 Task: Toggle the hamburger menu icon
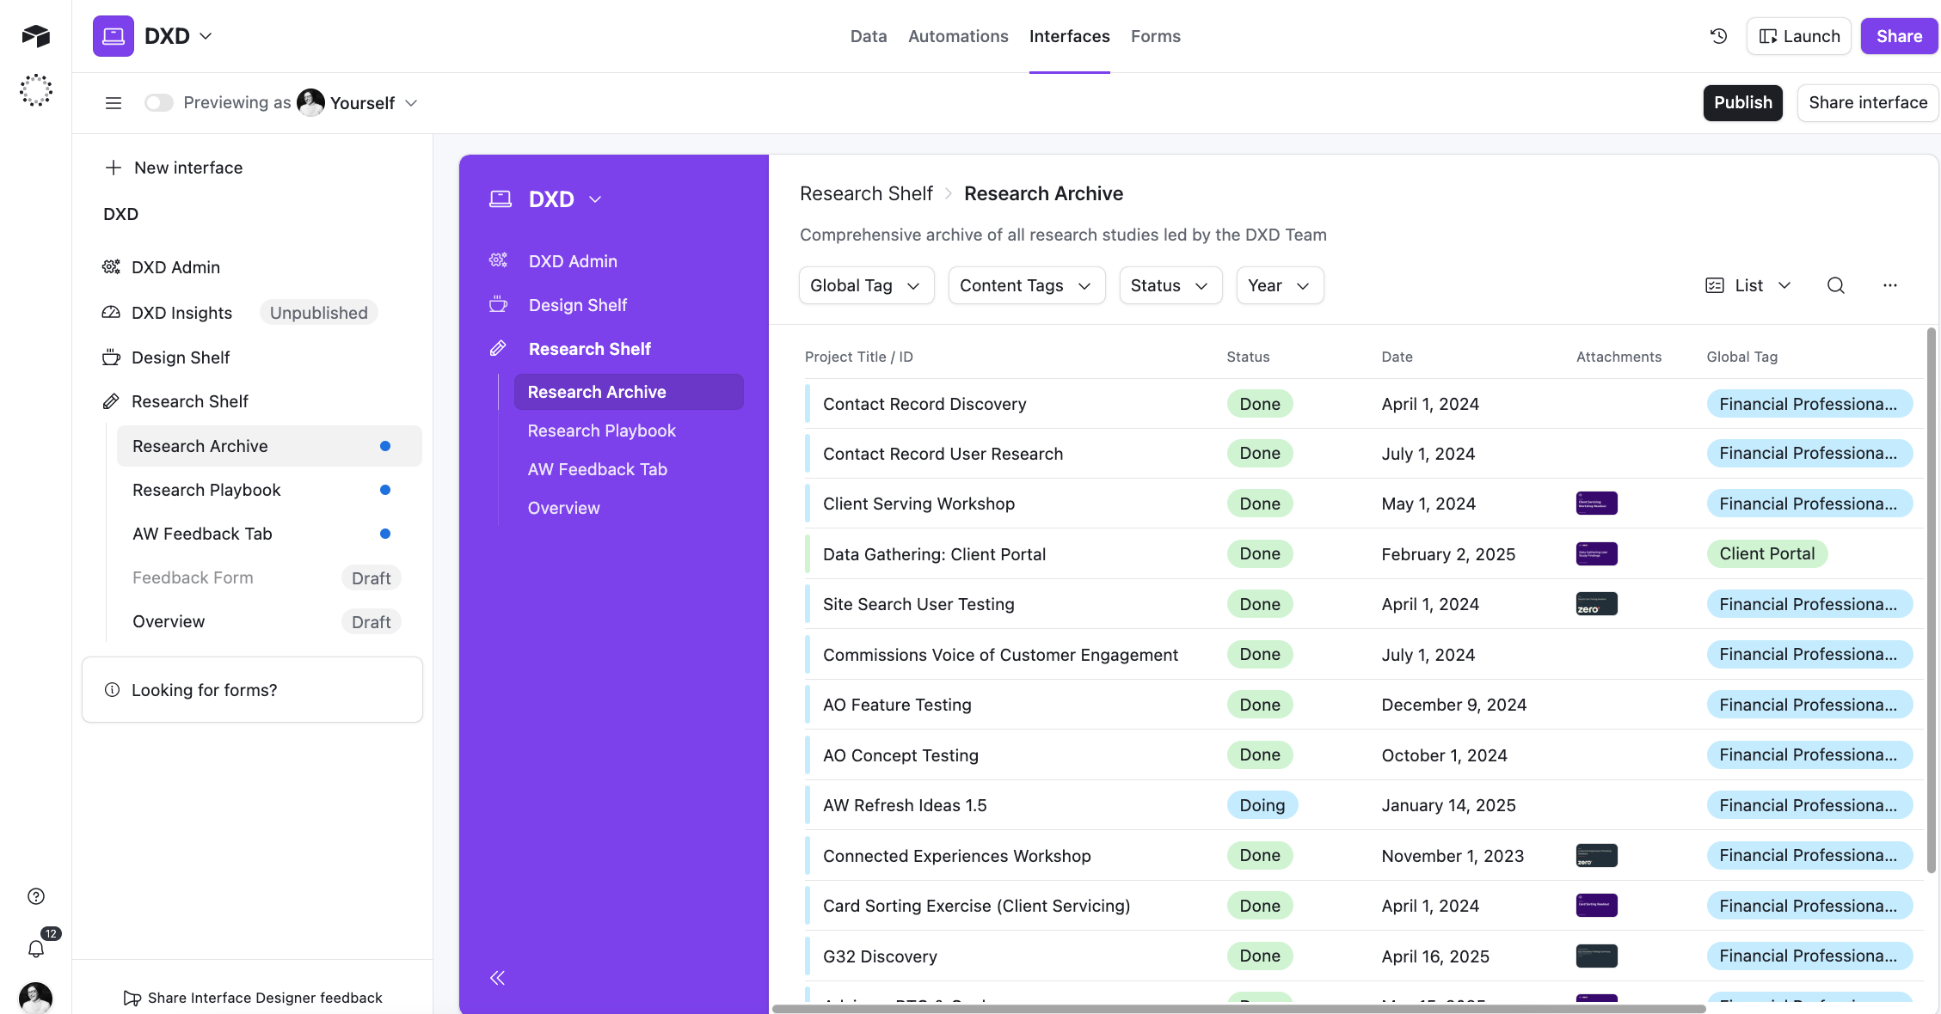click(114, 103)
